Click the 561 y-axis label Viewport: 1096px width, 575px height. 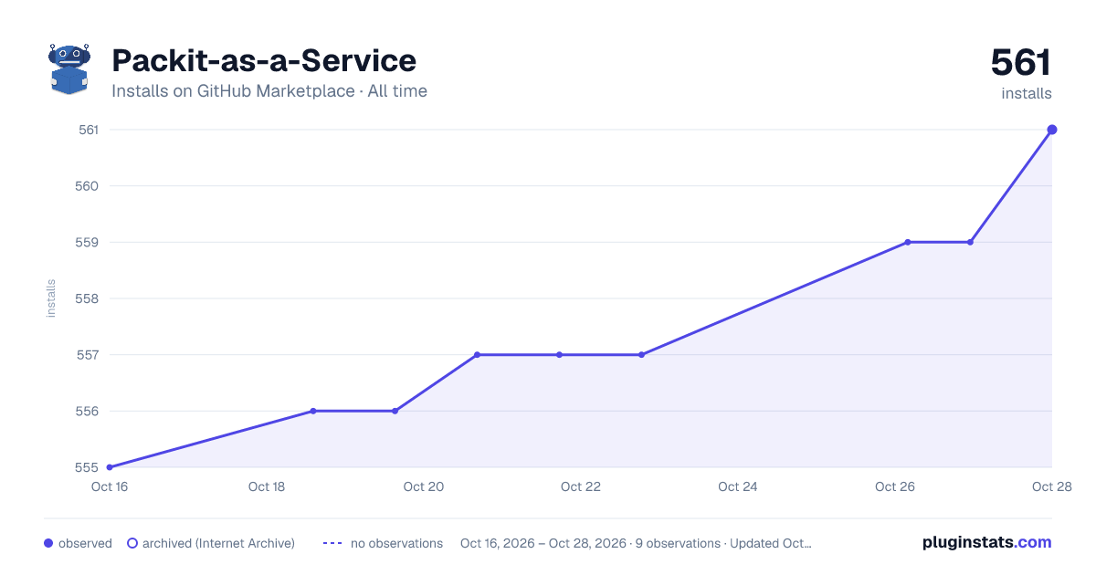pyautogui.click(x=89, y=130)
